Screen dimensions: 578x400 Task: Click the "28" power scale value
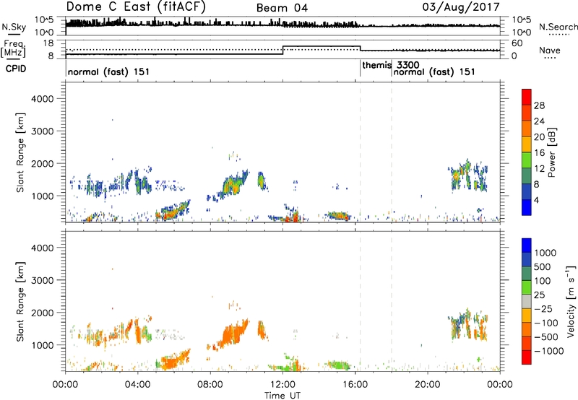(x=539, y=105)
